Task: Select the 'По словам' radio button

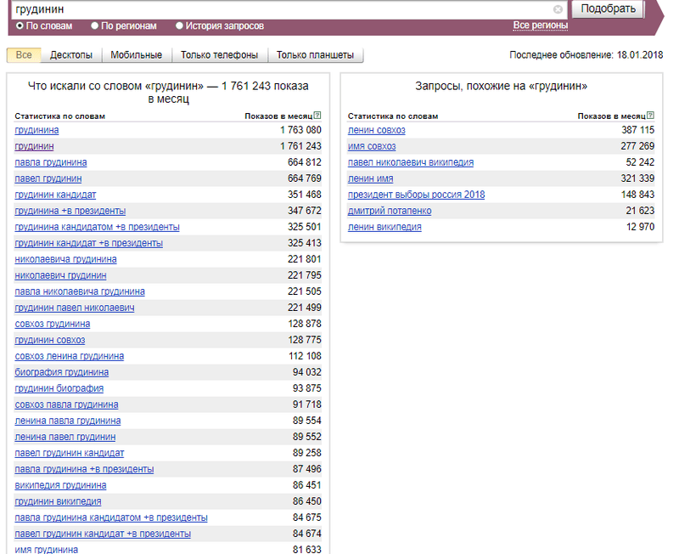Action: click(x=20, y=26)
